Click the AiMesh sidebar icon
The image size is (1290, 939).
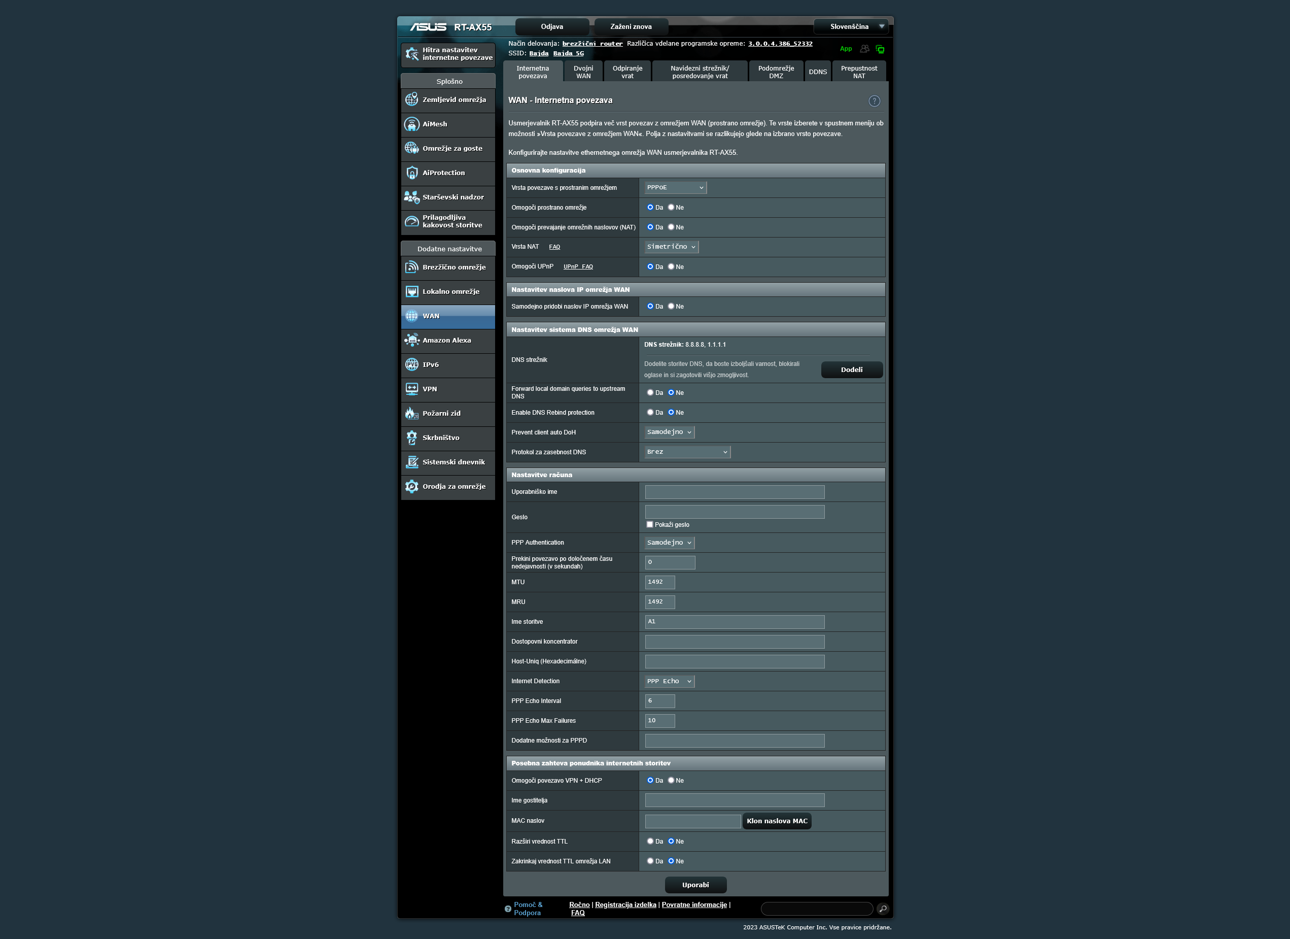click(x=411, y=124)
